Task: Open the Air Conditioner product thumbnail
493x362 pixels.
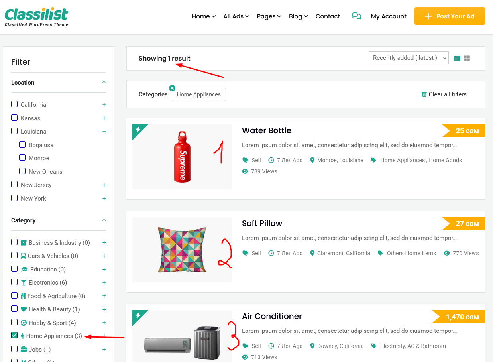Action: point(182,336)
